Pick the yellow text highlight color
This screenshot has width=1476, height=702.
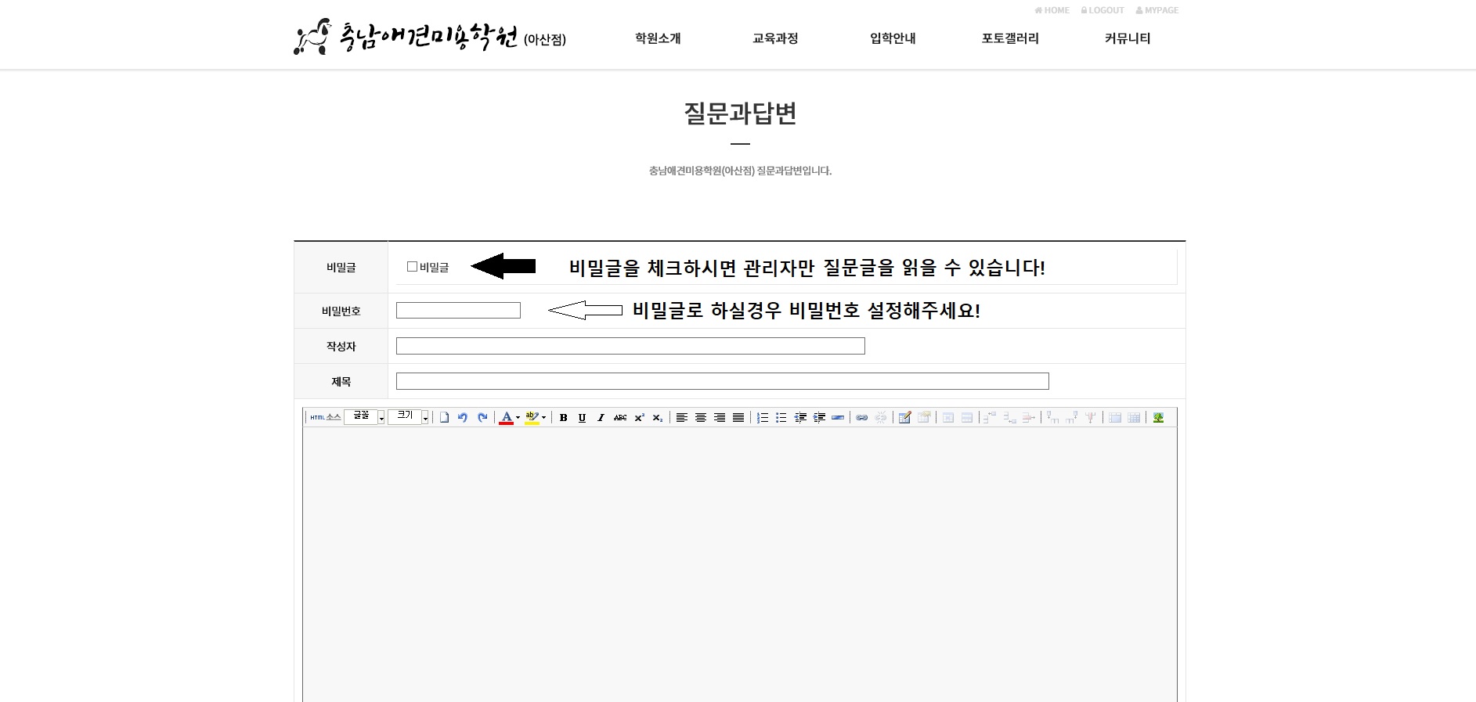(532, 418)
